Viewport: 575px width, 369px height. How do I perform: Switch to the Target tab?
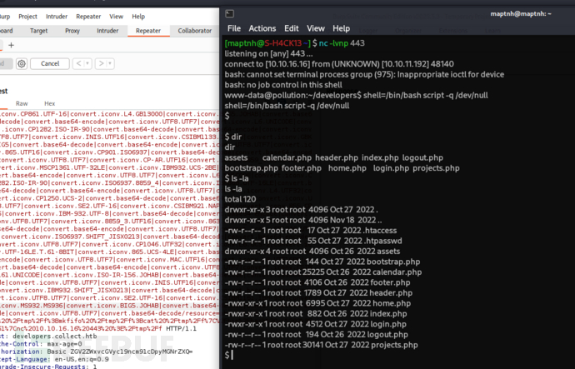39,31
